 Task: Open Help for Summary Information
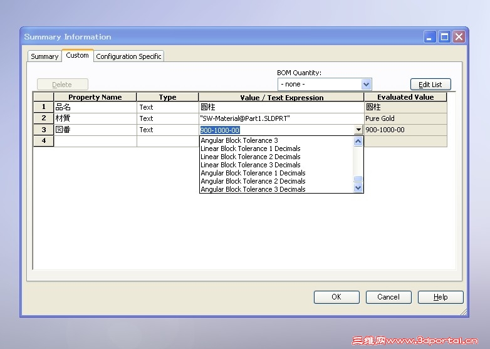(440, 297)
